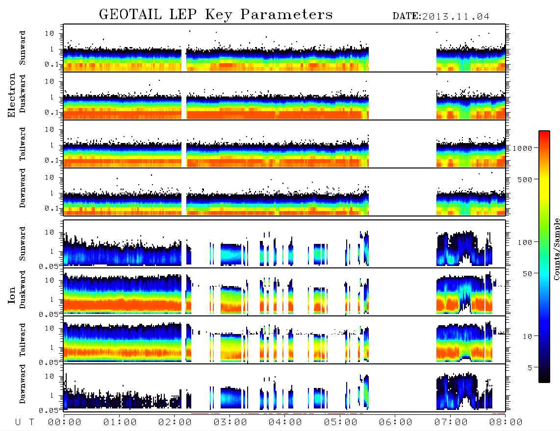The width and height of the screenshot is (560, 431).
Task: Click the '50' colorbar tick value
Action: (x=527, y=274)
